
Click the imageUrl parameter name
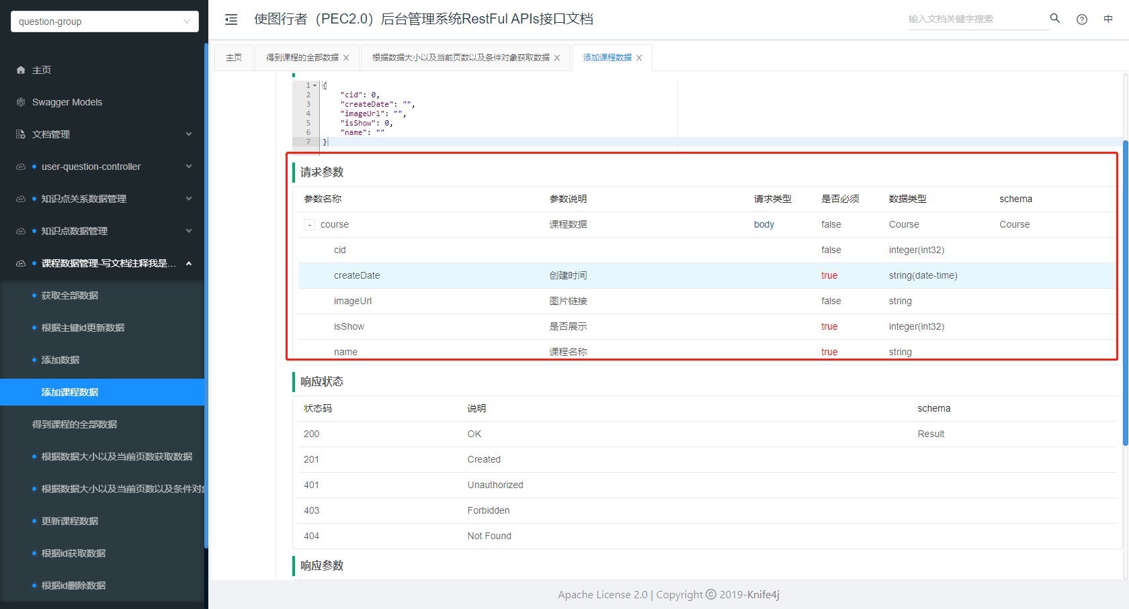[352, 301]
